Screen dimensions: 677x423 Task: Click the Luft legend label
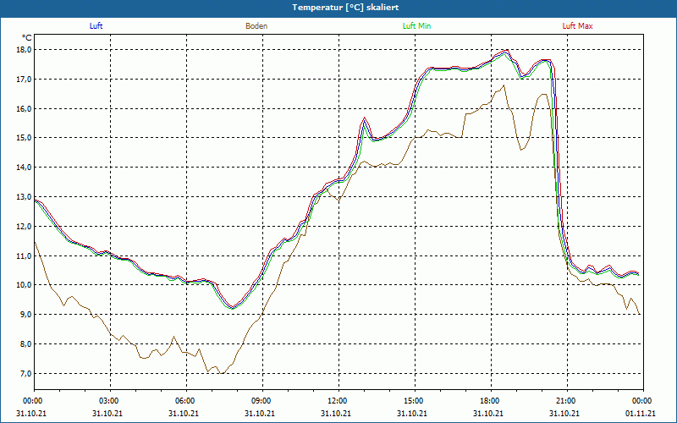(96, 26)
